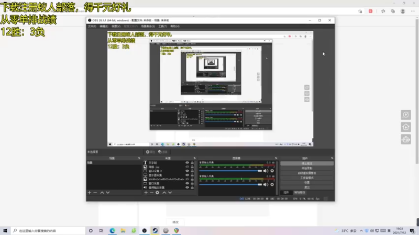Open the Edge profile avatar
The image size is (419, 235).
[403, 11]
